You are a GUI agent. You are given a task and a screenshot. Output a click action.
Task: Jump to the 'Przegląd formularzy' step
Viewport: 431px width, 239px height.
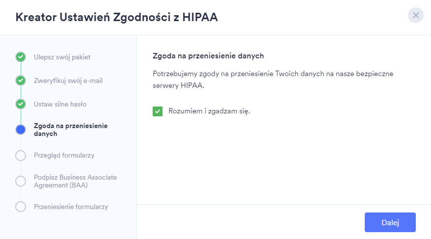[64, 156]
